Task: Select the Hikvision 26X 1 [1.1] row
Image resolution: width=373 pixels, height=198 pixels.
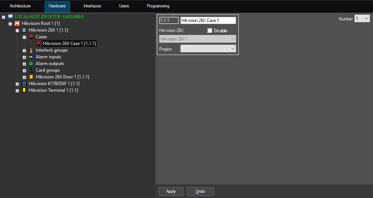Action: (48, 30)
